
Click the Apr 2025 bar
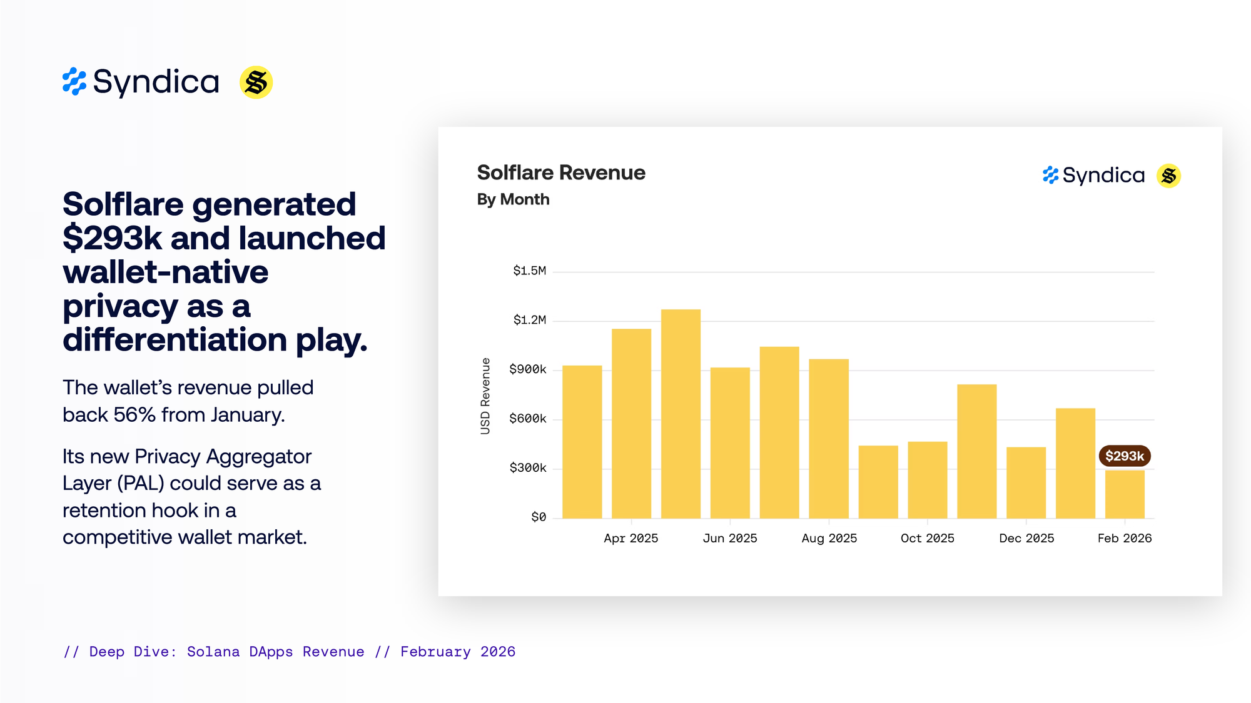631,424
